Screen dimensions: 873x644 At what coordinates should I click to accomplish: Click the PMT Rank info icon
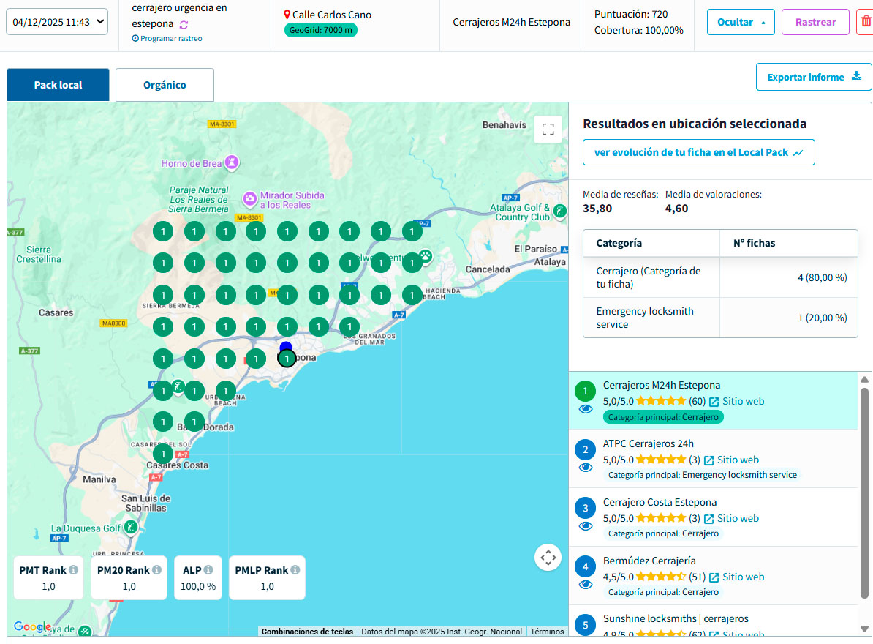point(74,570)
